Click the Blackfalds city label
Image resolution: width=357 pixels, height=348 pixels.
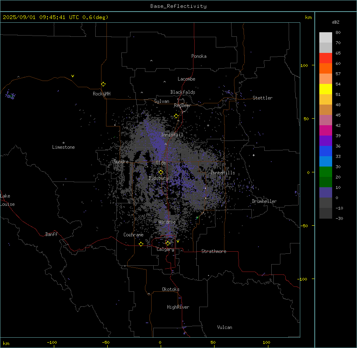pos(183,92)
